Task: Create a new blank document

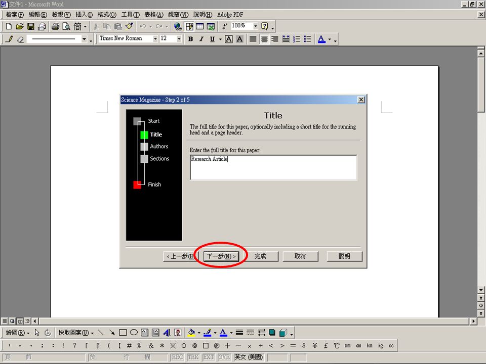Action: 9,26
